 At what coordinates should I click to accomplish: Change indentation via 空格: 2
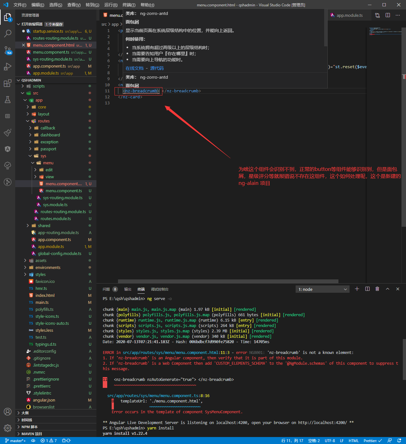314,441
